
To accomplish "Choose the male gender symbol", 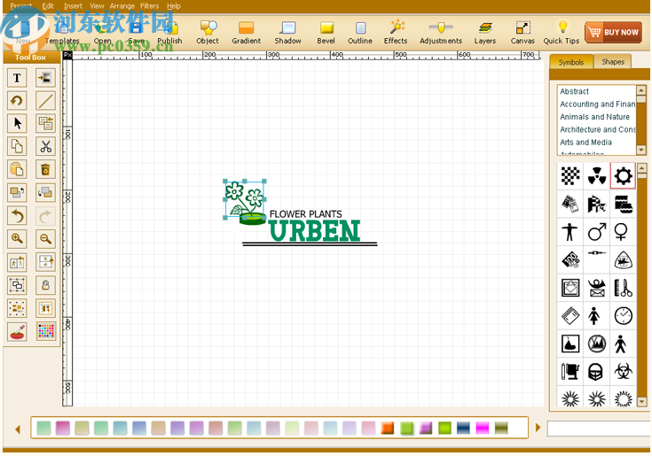I will pos(597,232).
